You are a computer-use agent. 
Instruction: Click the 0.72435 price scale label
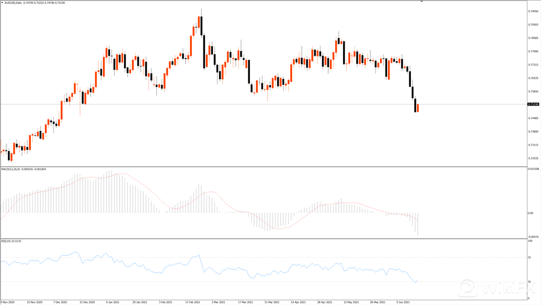pos(532,159)
